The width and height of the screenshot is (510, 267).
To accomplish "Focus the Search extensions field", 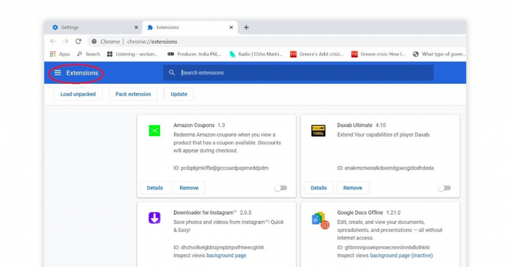I will click(x=298, y=73).
